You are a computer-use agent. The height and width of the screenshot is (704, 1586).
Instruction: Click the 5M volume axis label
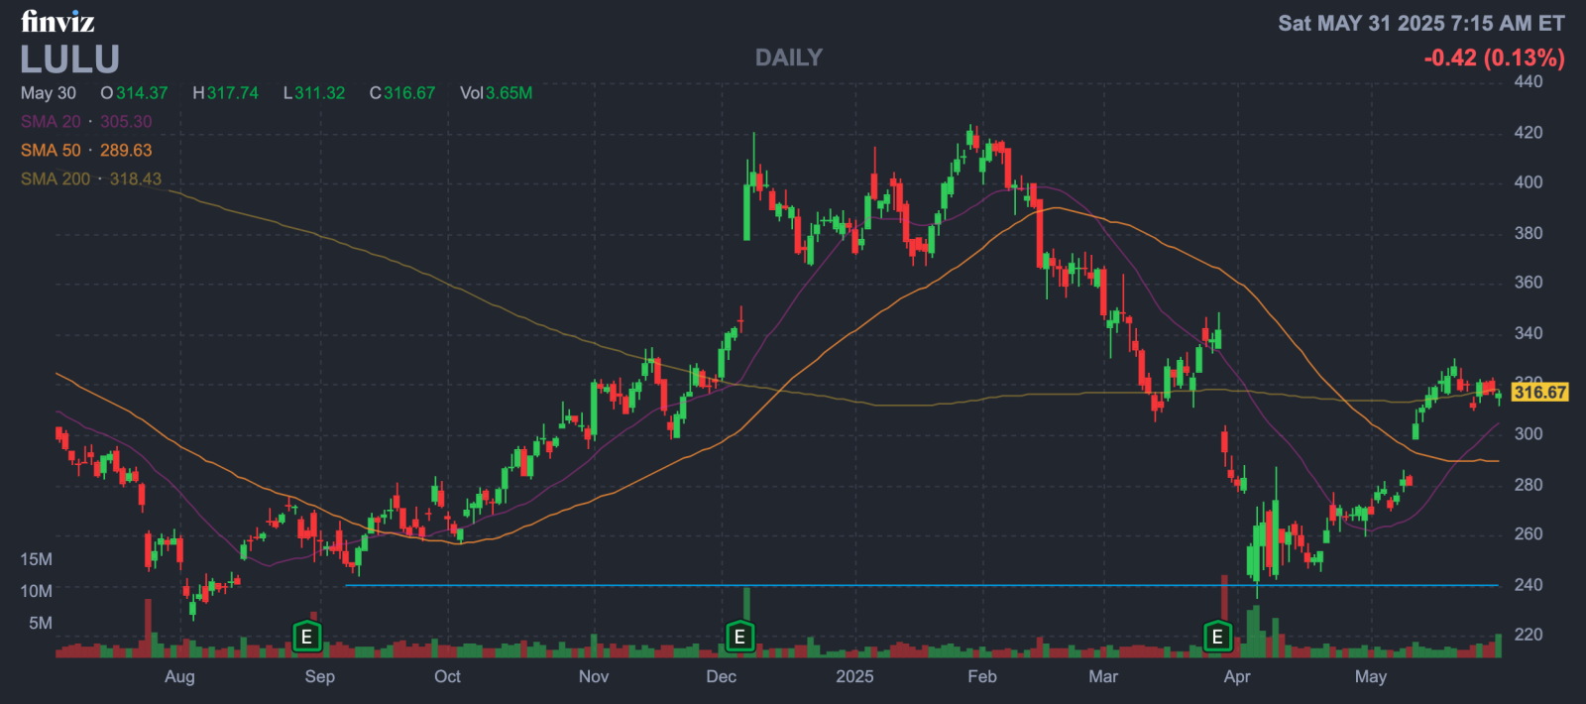(x=41, y=623)
